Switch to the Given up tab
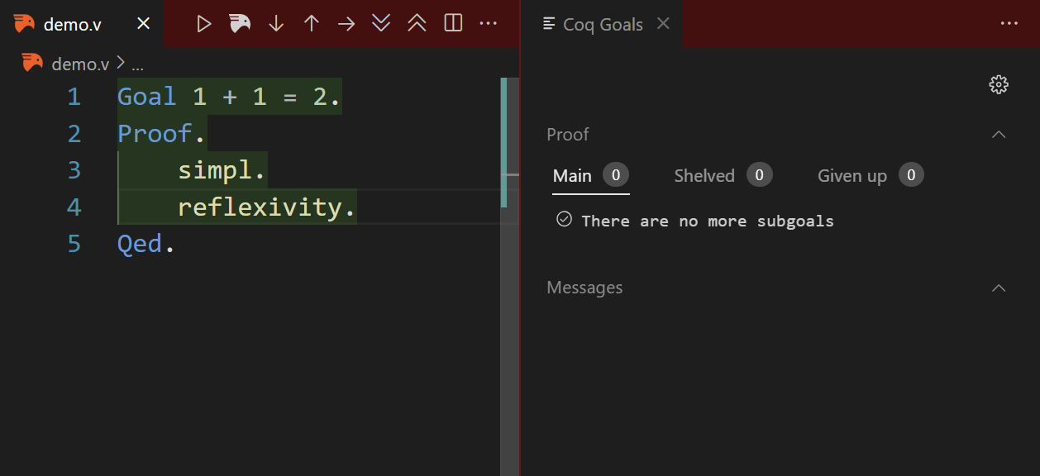The height and width of the screenshot is (476, 1040). 852,175
